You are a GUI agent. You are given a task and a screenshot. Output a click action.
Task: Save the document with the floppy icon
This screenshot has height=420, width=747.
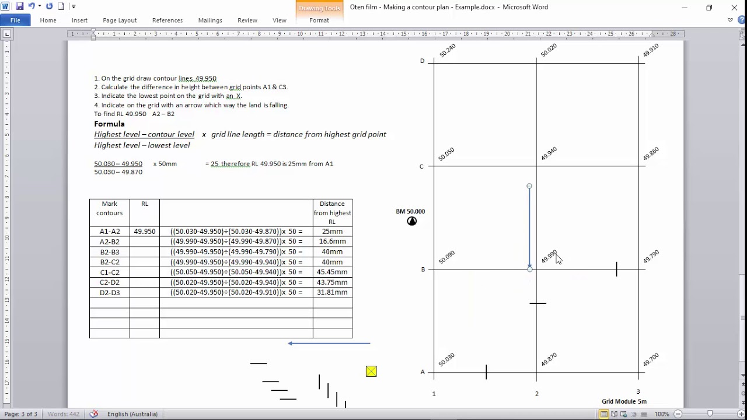click(x=19, y=6)
